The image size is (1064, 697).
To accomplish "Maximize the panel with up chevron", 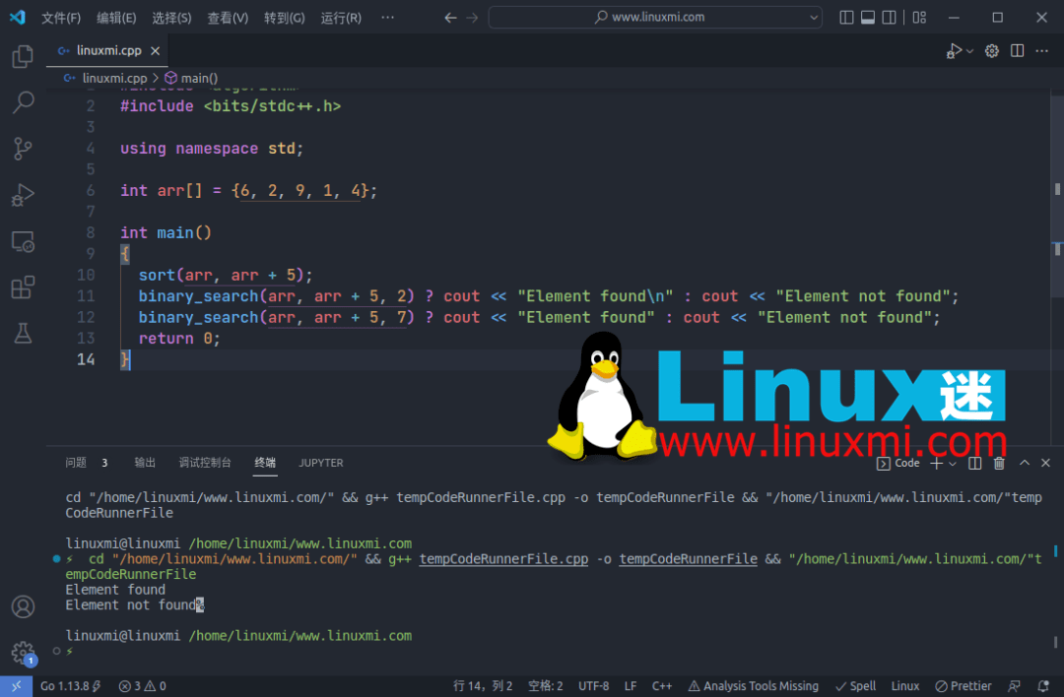I will point(1025,463).
